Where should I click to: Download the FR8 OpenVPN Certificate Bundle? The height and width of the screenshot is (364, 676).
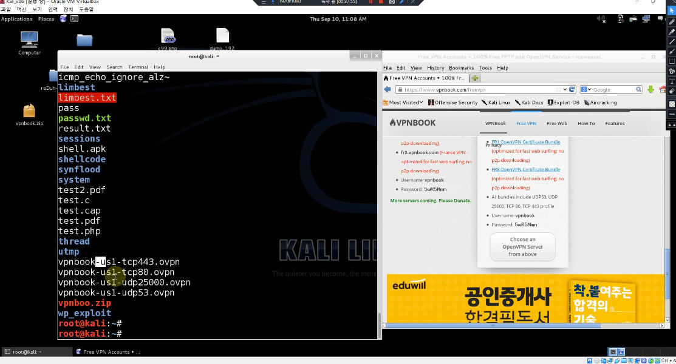coord(525,169)
